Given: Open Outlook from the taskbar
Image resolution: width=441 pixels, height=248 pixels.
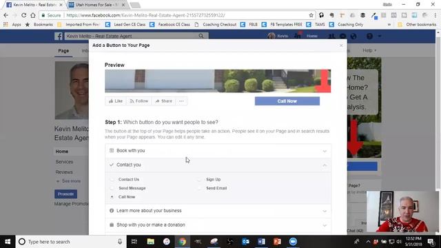Looking at the screenshot, I should (x=245, y=242).
